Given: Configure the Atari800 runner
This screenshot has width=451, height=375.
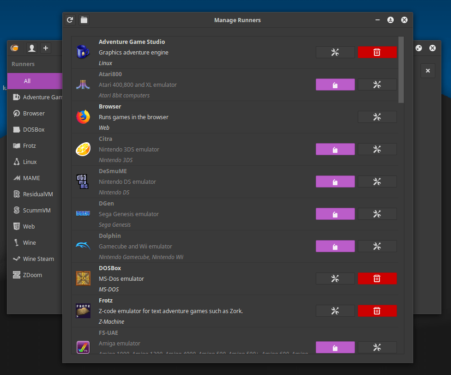Looking at the screenshot, I should [x=377, y=85].
